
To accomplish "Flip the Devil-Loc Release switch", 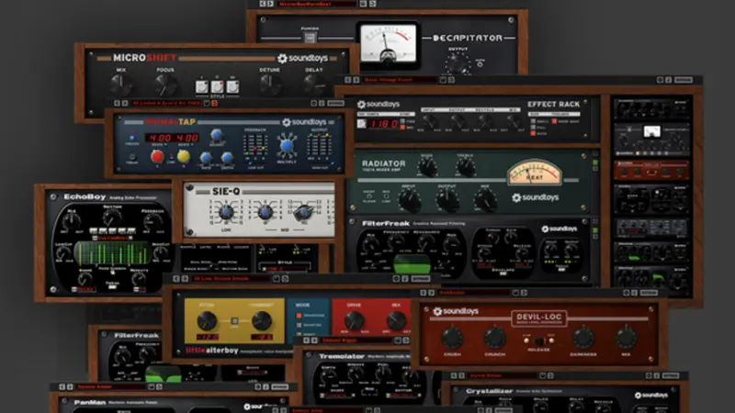I will (x=539, y=340).
